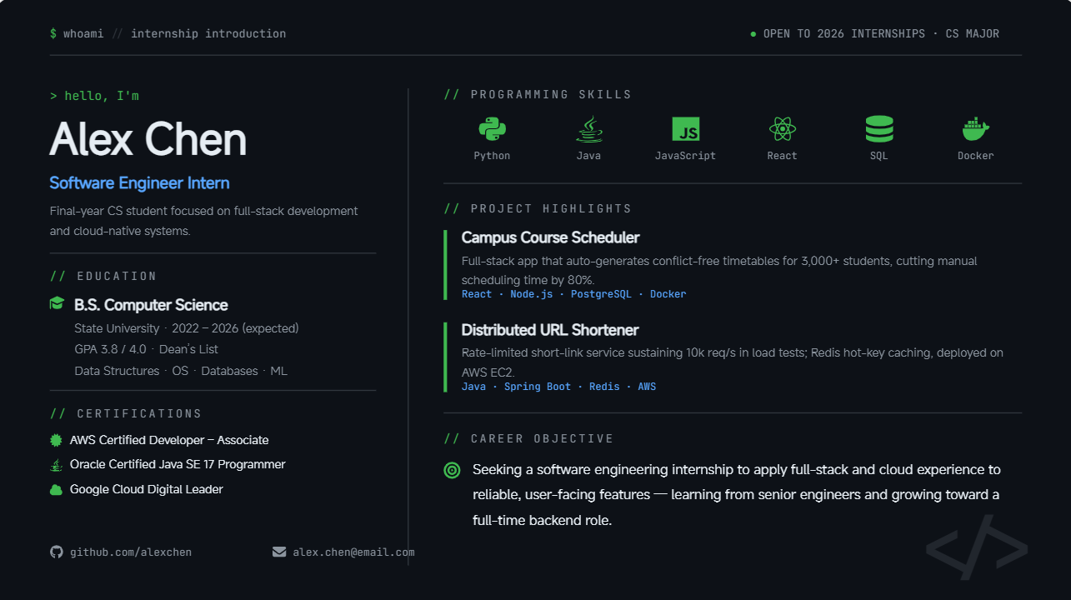Click the 'CS MAJOR' header text
Viewport: 1071px width, 600px height.
coord(973,34)
